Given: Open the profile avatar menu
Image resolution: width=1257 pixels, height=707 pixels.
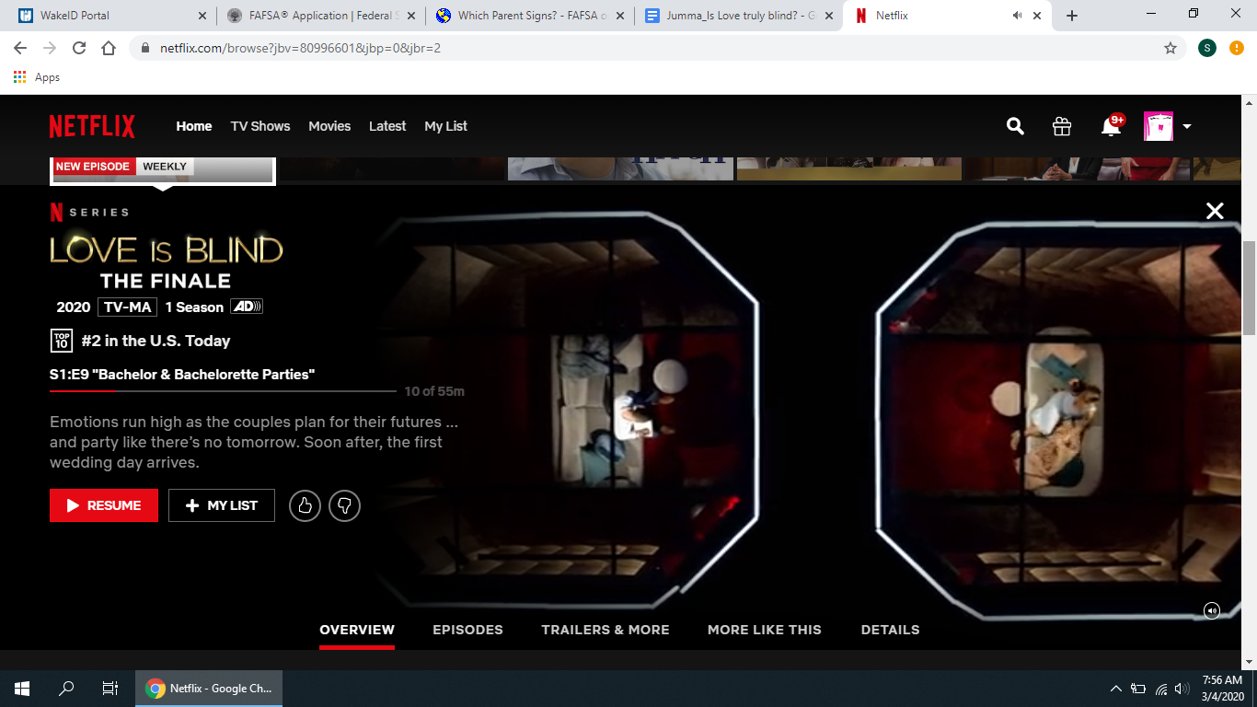Looking at the screenshot, I should [x=1159, y=126].
